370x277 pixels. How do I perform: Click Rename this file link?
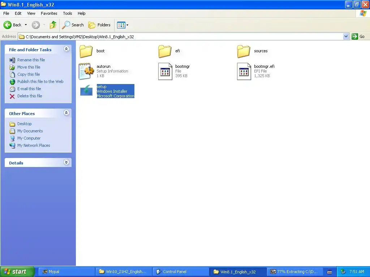click(x=31, y=60)
